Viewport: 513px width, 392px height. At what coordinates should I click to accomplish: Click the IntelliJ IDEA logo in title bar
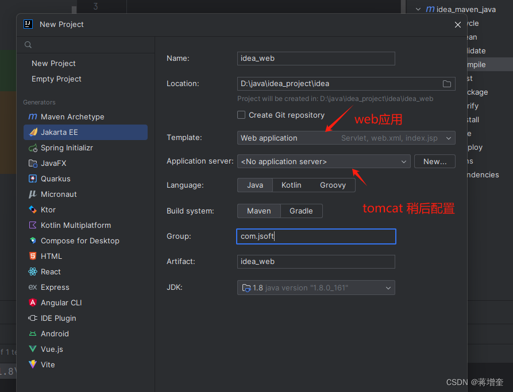(x=28, y=24)
